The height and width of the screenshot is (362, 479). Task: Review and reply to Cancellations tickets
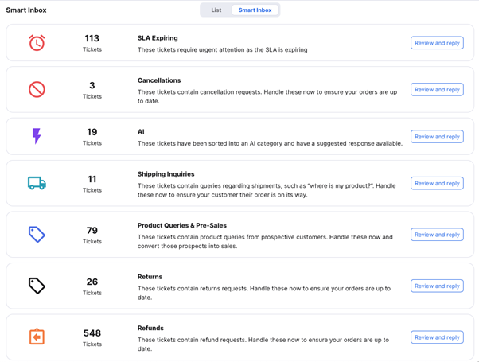click(437, 90)
